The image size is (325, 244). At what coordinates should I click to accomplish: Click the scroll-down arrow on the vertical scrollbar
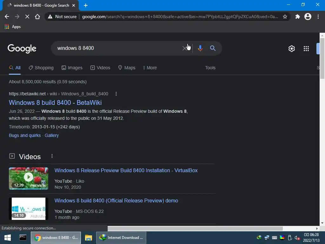[322, 223]
